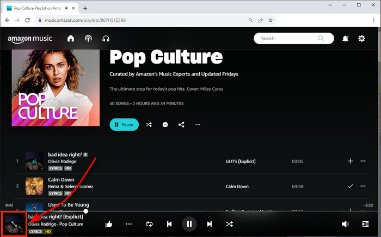The width and height of the screenshot is (381, 237).
Task: Zoom magnifier icon in address bar
Action: coord(250,20)
